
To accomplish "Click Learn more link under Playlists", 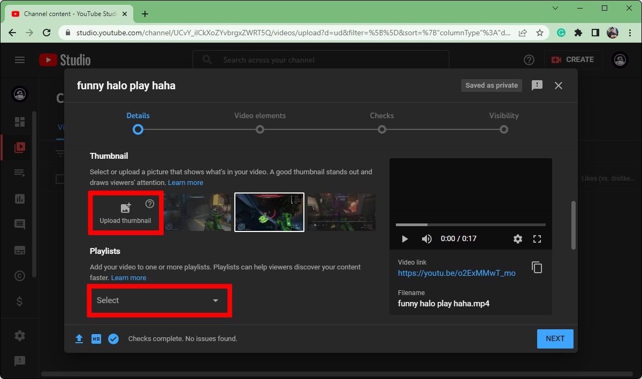I will point(128,278).
